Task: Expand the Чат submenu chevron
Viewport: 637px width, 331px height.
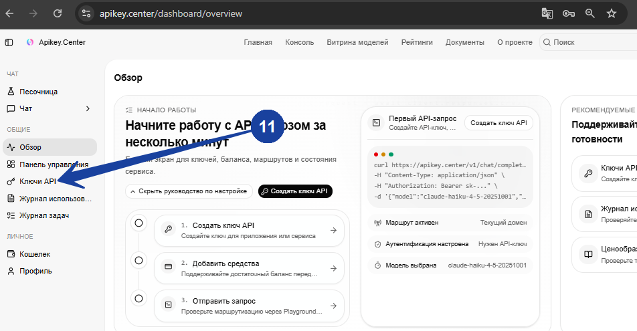Action: (x=88, y=108)
